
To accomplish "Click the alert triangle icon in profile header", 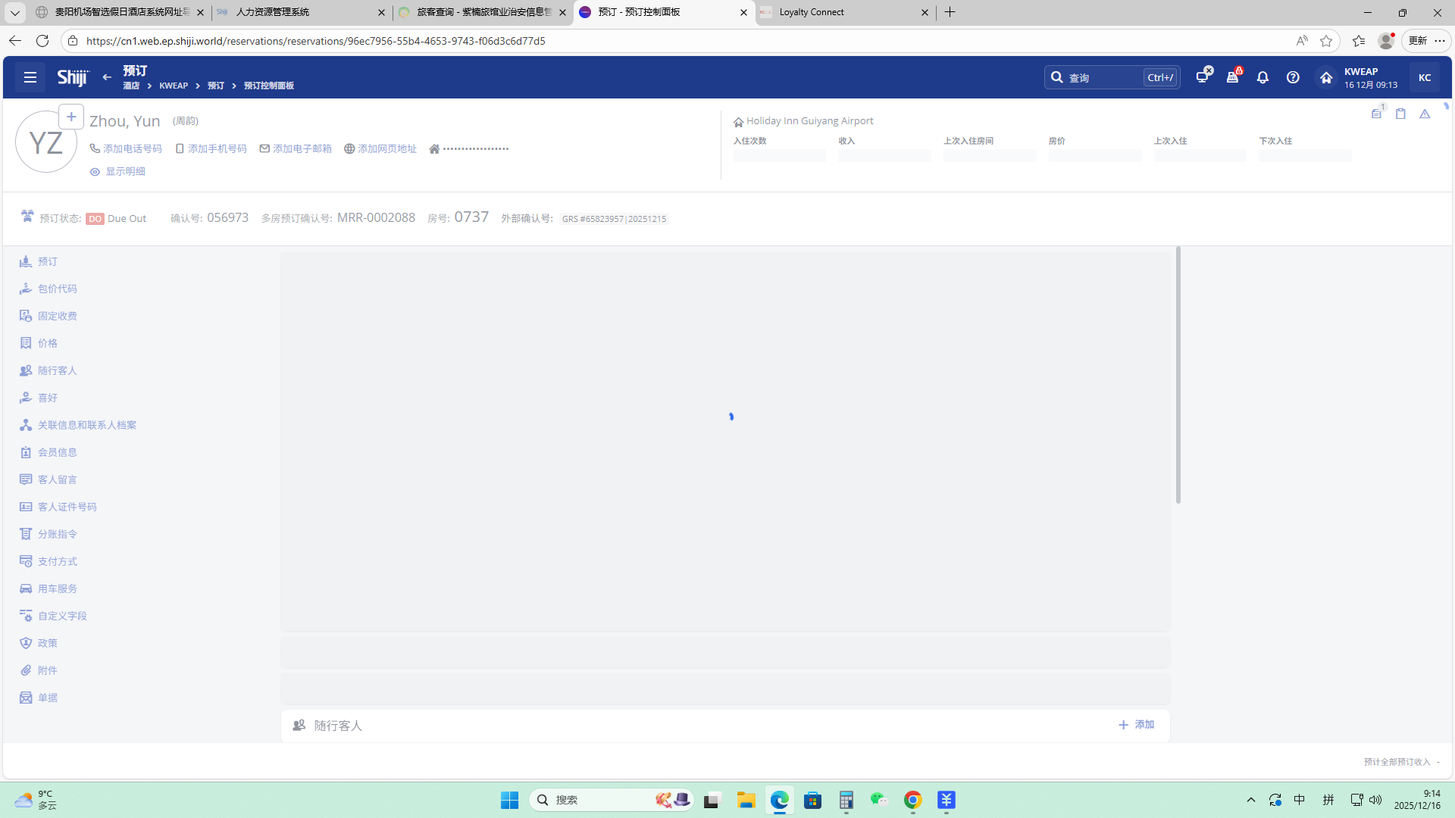I will click(x=1425, y=114).
